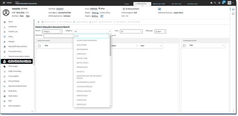The height and width of the screenshot is (116, 238).
Task: Open the chat bubble icon on right rail
Action: (x=233, y=14)
